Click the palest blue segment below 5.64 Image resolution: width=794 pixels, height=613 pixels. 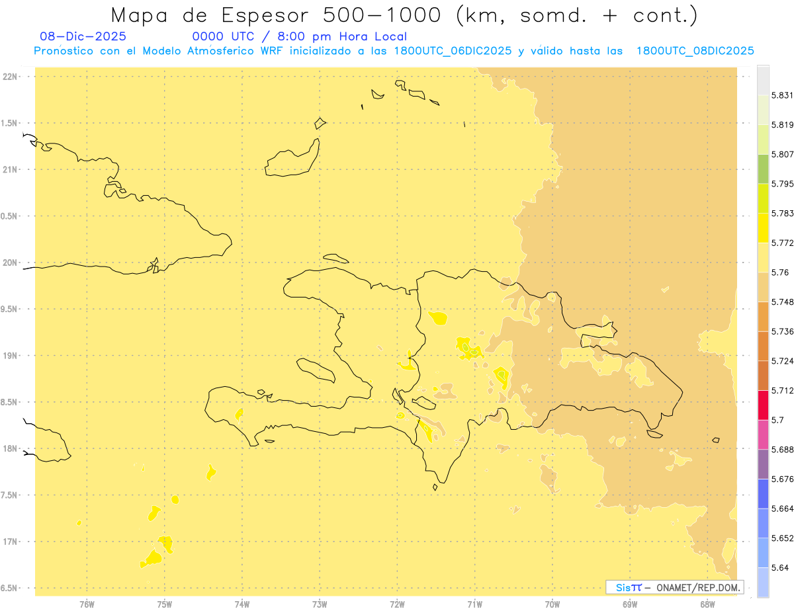pos(763,582)
